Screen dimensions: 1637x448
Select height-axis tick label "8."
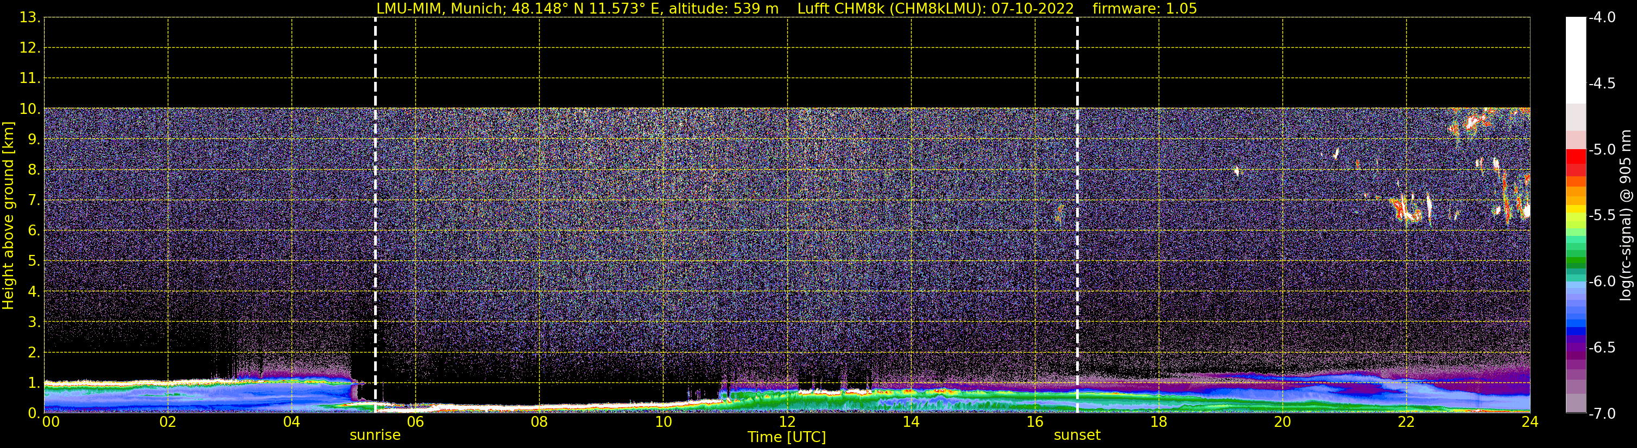click(33, 169)
